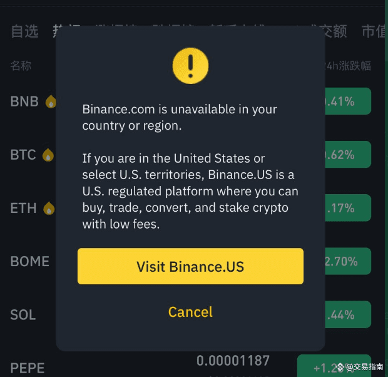Click Visit Binance.US button
This screenshot has width=388, height=377.
point(190,266)
